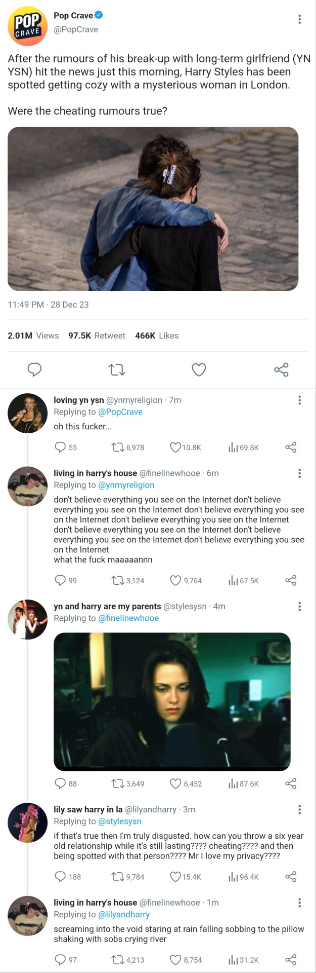The image size is (316, 973).
Task: Share the reply by @stylesysn
Action: (x=291, y=784)
